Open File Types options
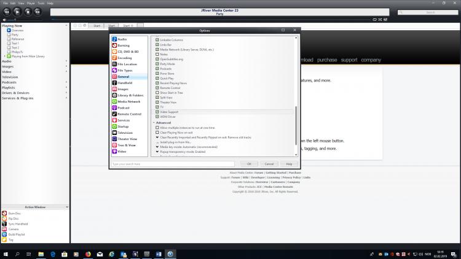The width and height of the screenshot is (461, 259). (x=125, y=71)
